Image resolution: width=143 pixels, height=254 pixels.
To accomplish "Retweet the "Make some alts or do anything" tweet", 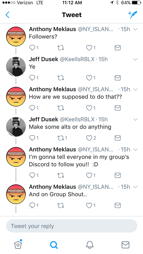I will pyautogui.click(x=62, y=138).
